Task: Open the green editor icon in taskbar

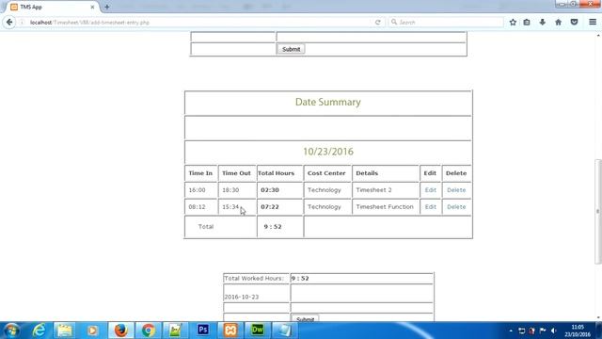Action: (x=176, y=331)
